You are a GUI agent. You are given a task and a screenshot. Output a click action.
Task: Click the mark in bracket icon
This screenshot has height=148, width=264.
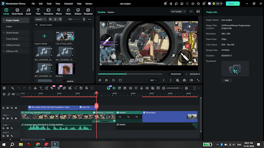(x=164, y=80)
